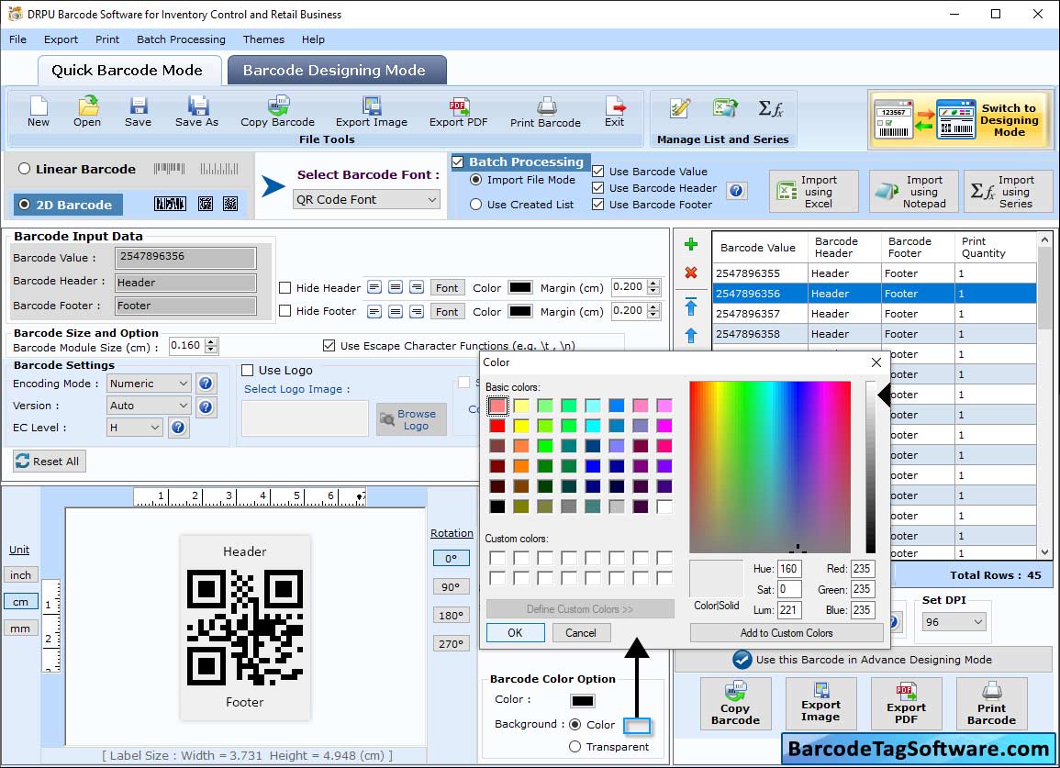Enable the Use Logo checkbox
Screen dimensions: 1060x768
point(248,370)
